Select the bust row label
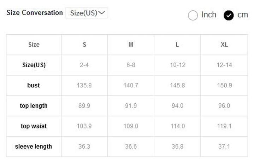This screenshot has width=254, height=161. 34,85
